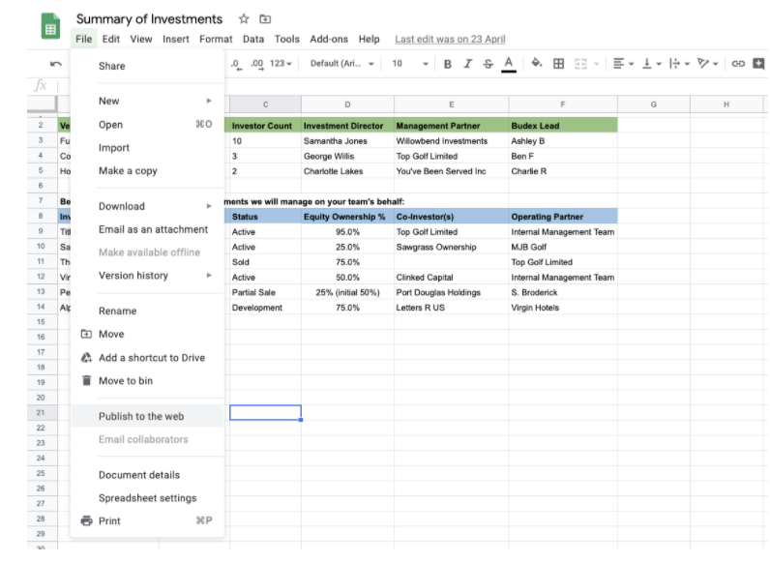Select Import in the File menu
The image size is (770, 563).
147,148
